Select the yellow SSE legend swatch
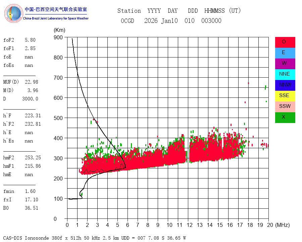Screen dimensions: 302x242 click(285, 96)
